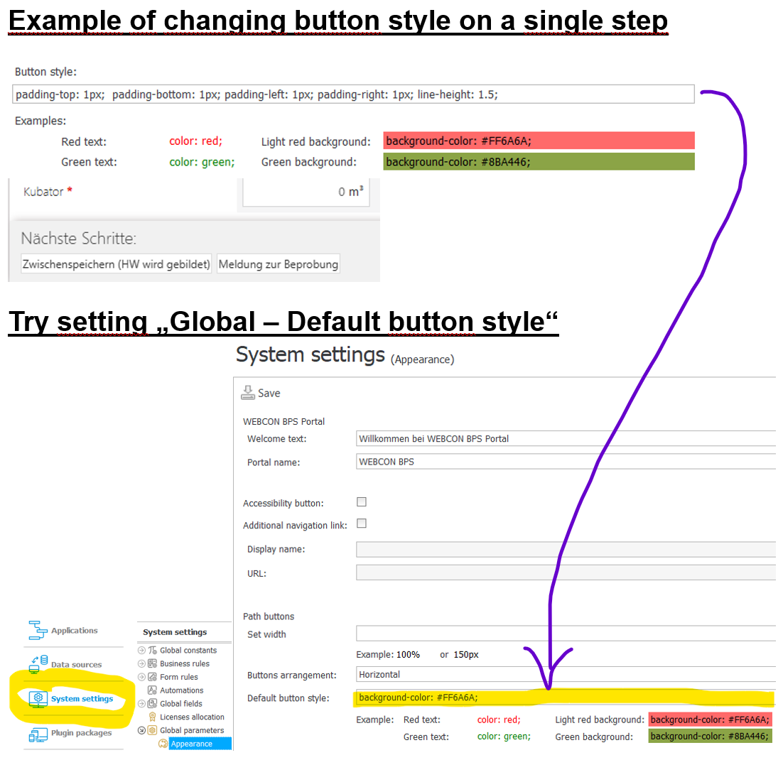This screenshot has width=783, height=760.
Task: Click the URL input field
Action: pos(566,572)
